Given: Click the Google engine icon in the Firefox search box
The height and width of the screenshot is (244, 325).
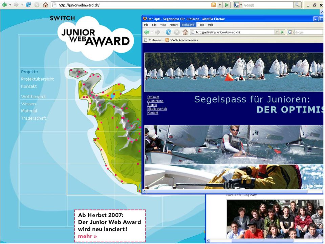Looking at the screenshot, I should click(x=290, y=32).
